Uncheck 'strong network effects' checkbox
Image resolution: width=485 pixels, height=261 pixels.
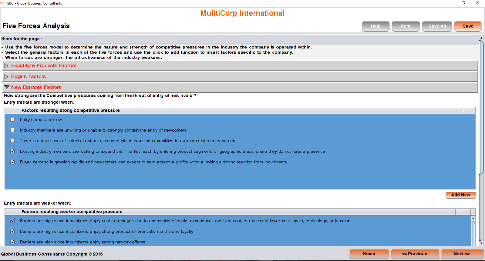click(12, 242)
